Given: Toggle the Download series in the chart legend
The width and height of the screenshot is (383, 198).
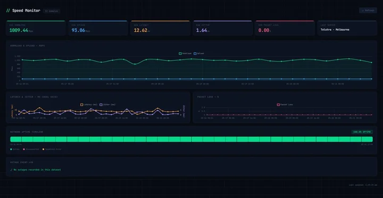Looking at the screenshot, I should [x=185, y=53].
